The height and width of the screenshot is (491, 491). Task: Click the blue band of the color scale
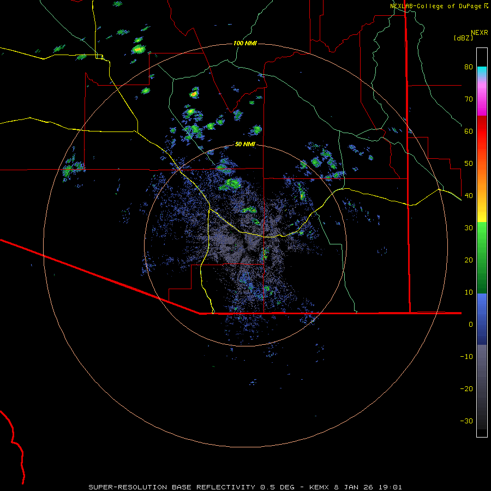tap(482, 319)
